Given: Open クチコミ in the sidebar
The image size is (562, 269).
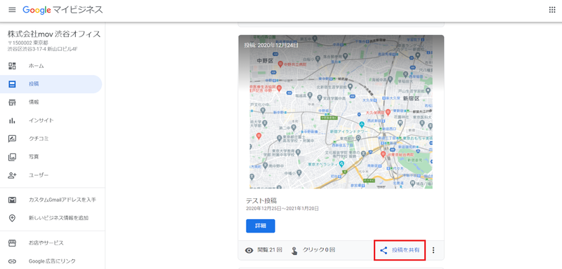Looking at the screenshot, I should 51,139.
